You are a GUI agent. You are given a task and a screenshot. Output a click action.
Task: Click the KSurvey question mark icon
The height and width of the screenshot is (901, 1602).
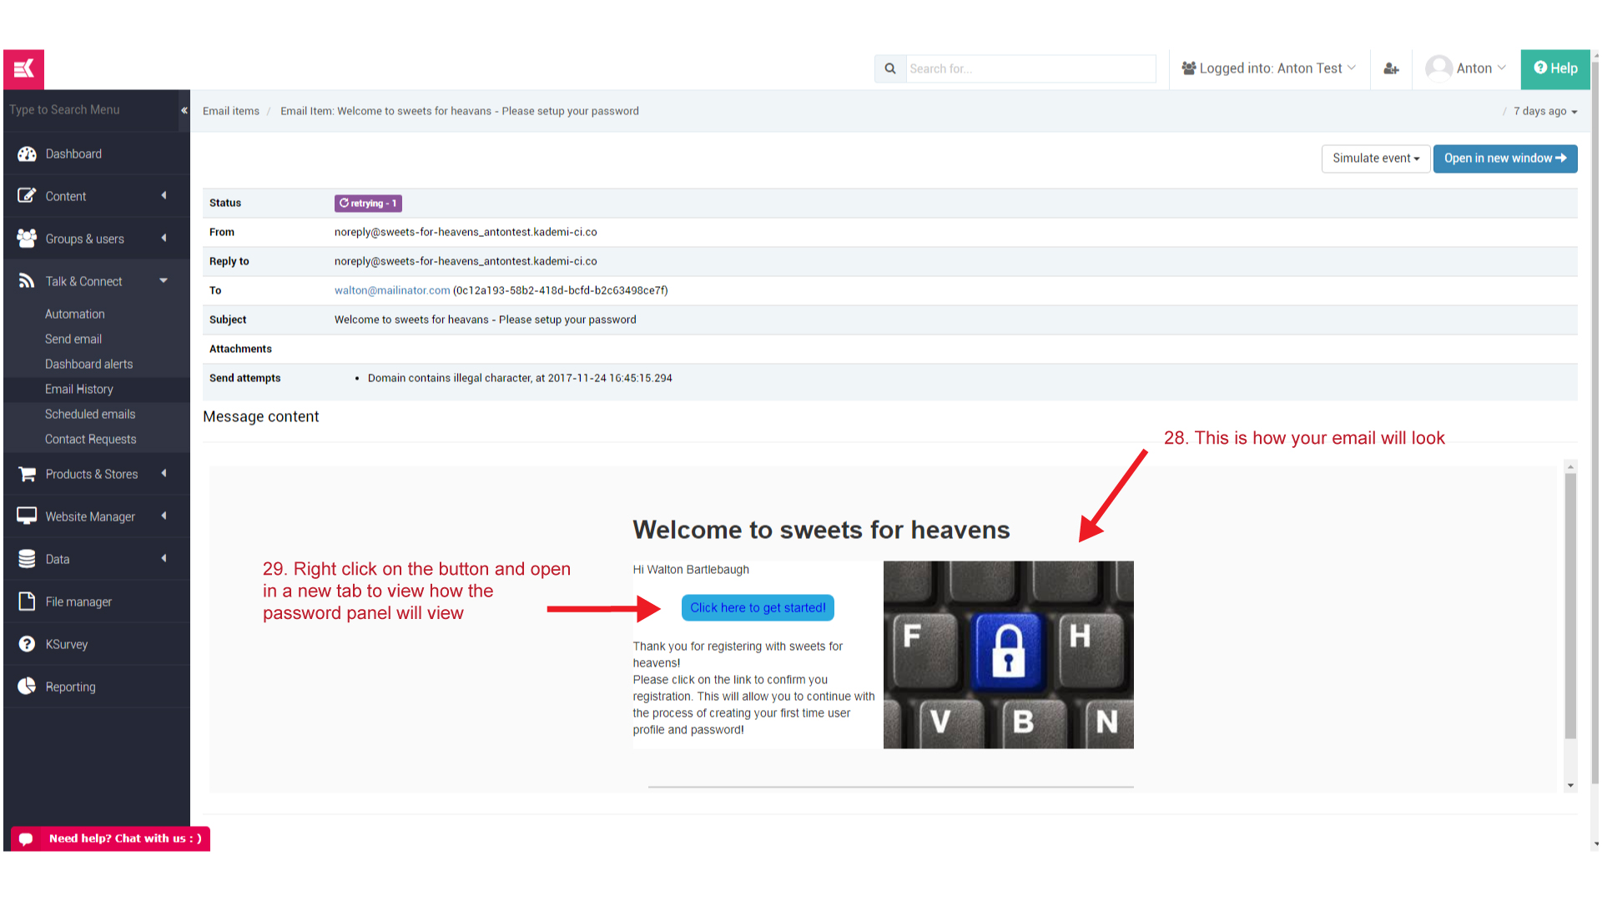pyautogui.click(x=27, y=644)
